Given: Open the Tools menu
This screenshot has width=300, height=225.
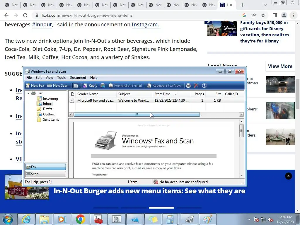Looking at the screenshot, I should pos(62,77).
